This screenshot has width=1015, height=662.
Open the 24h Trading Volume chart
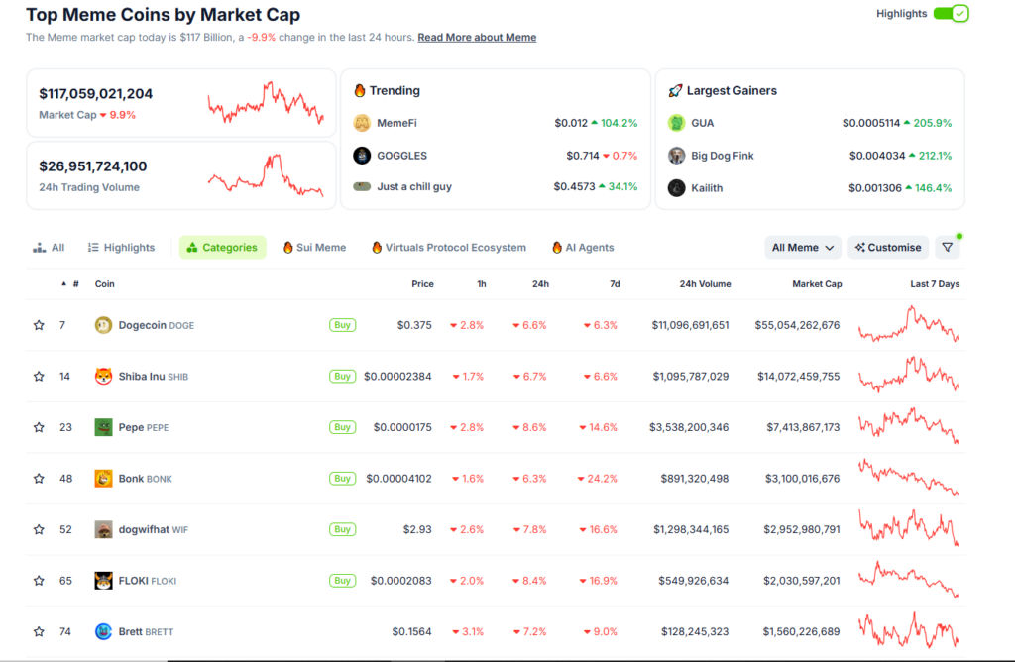pyautogui.click(x=266, y=174)
